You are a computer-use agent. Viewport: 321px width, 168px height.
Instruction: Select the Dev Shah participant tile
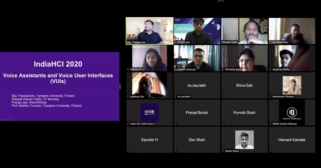(197, 140)
